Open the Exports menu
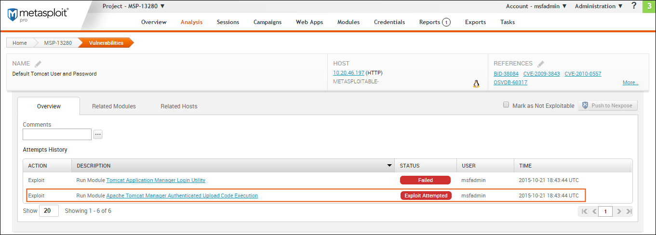This screenshot has height=235, width=656. click(475, 22)
